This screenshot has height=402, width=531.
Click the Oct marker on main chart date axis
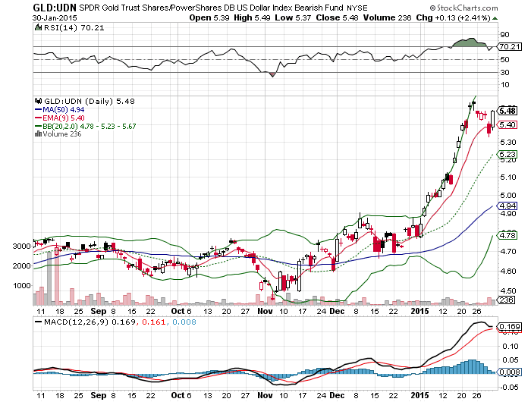point(178,311)
